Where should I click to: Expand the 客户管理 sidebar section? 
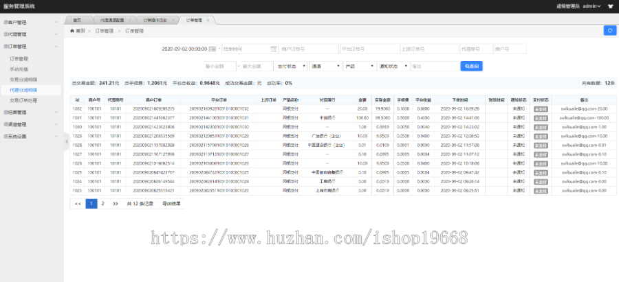point(56,23)
